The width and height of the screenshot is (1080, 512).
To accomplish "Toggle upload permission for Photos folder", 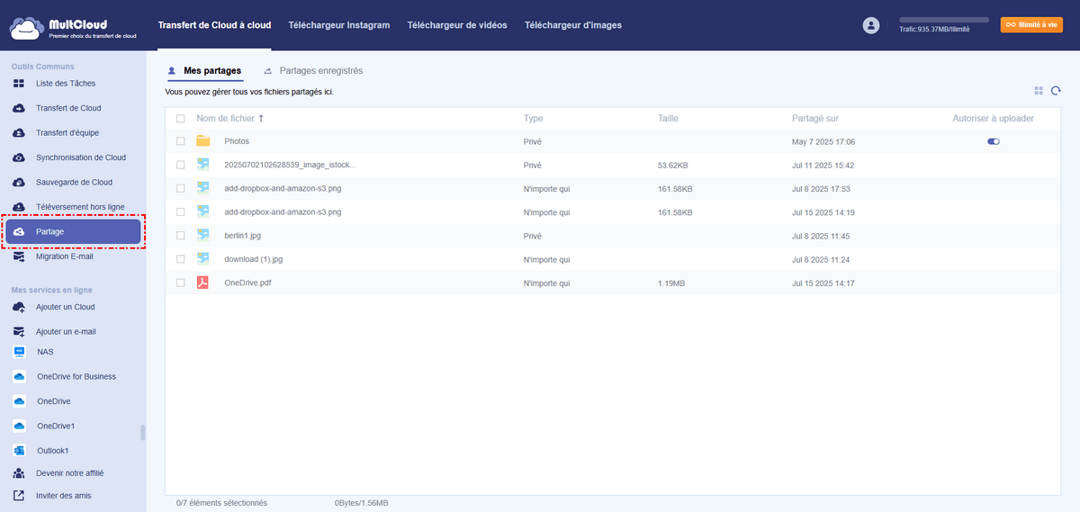I will [x=994, y=141].
